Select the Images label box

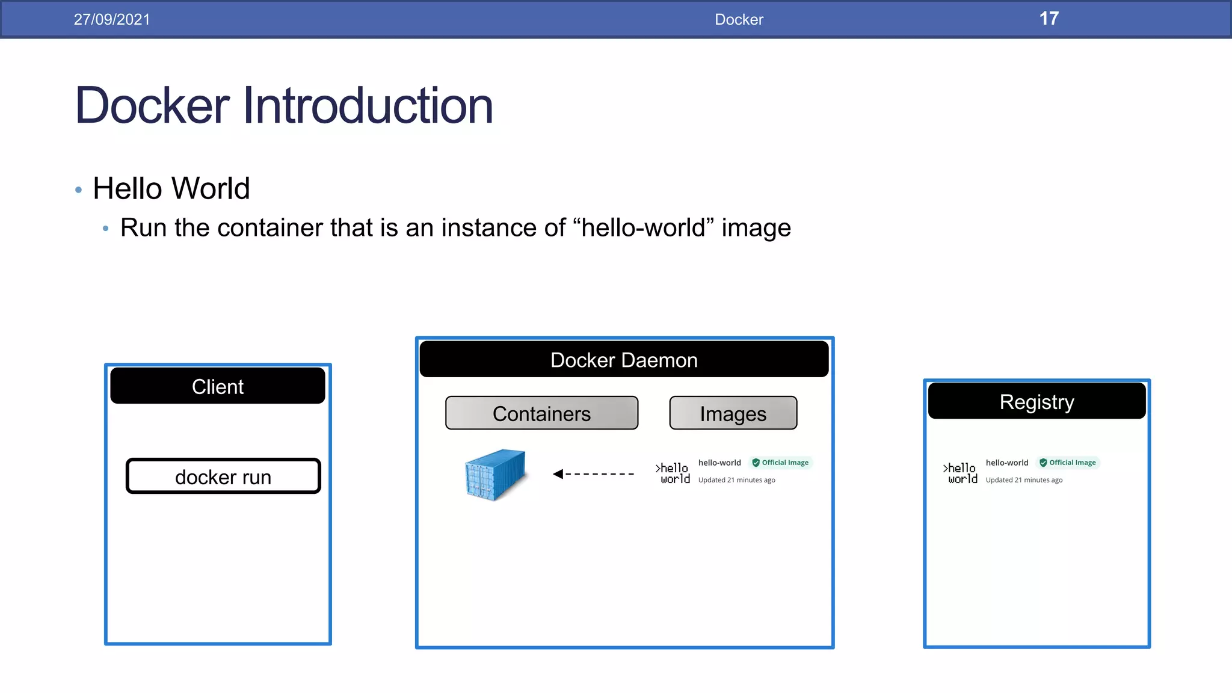733,413
